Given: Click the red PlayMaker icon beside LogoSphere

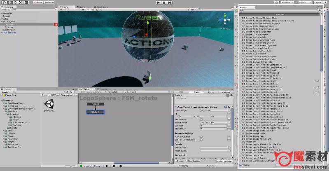Looking at the screenshot, I should tap(56, 25).
